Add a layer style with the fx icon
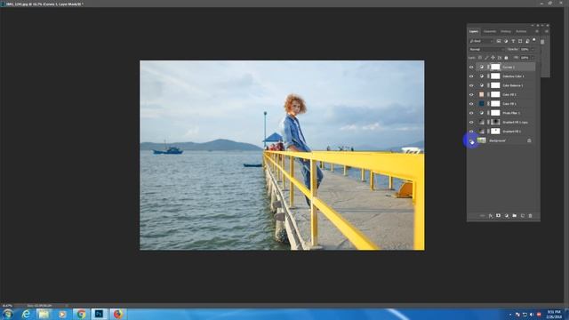Viewport: 569px width, 320px height. coord(491,216)
